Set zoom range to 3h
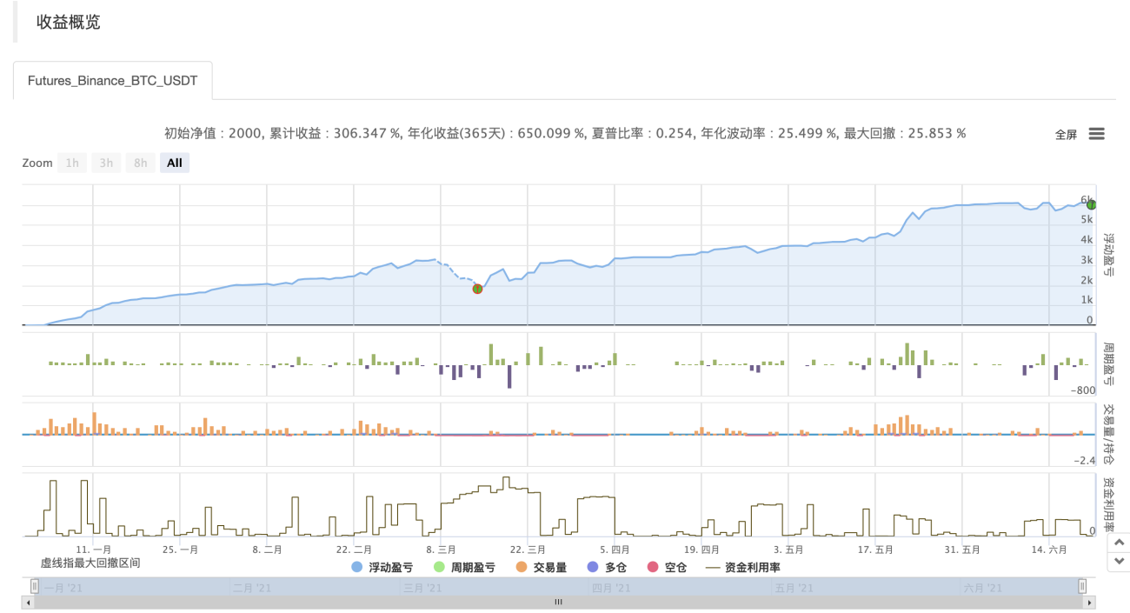Viewport: 1130px width, 613px height. [106, 163]
